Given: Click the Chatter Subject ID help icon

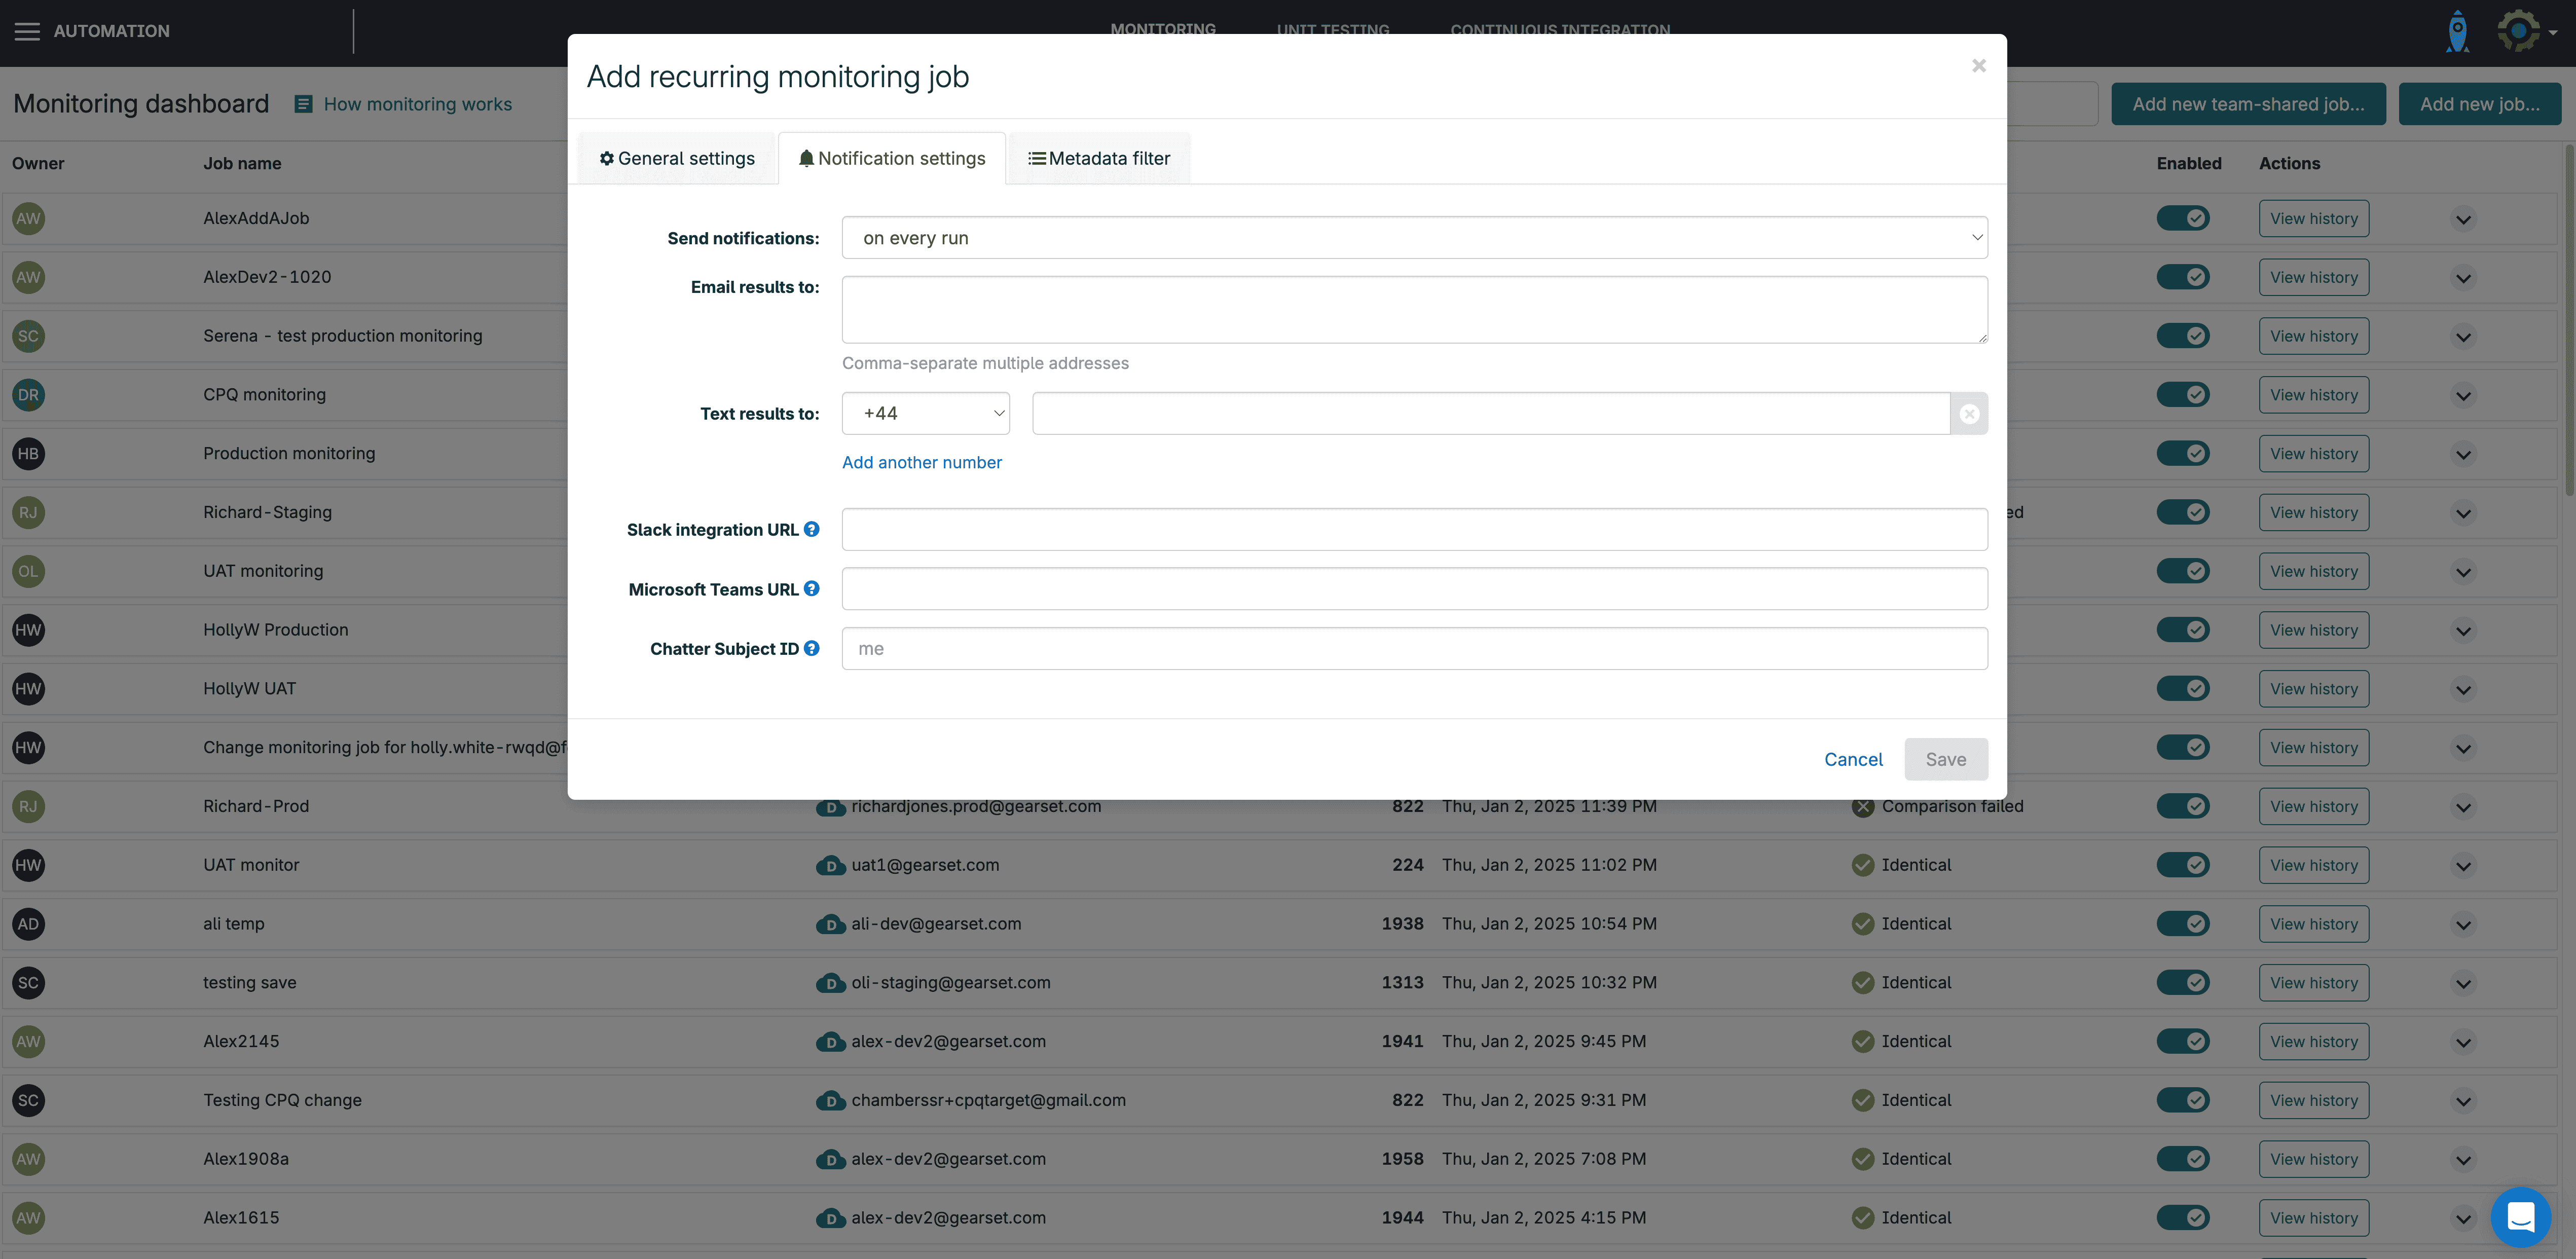Looking at the screenshot, I should point(812,648).
